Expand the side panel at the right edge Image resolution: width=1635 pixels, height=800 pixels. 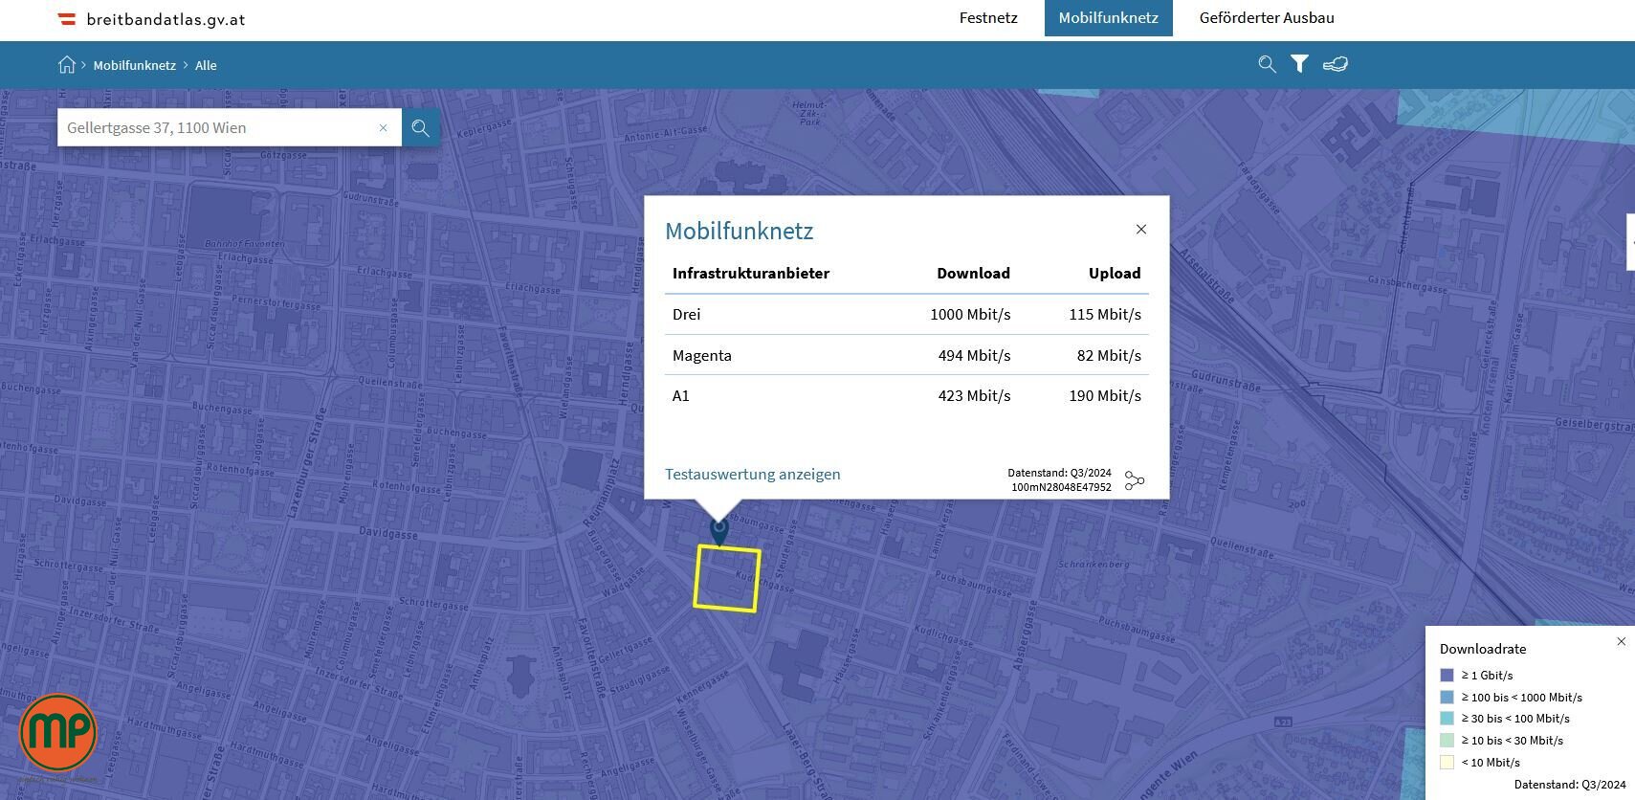pos(1630,242)
